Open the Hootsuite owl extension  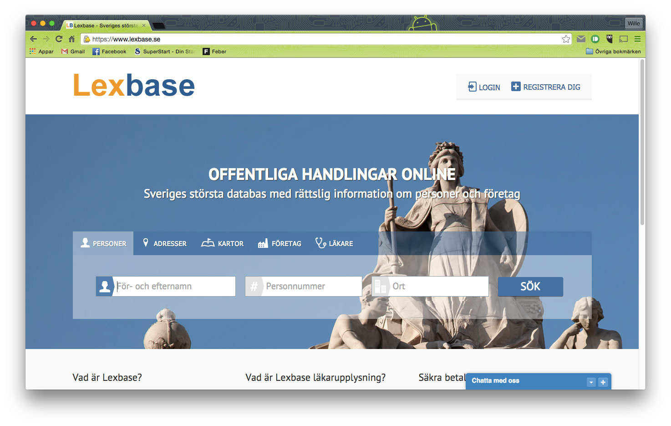pos(609,39)
